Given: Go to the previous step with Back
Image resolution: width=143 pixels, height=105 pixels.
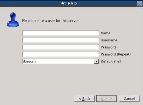Looking at the screenshot, I should pos(84,99).
